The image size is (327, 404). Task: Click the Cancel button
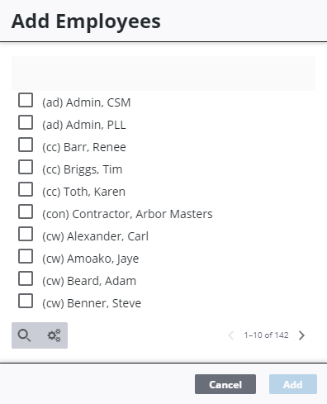coord(225,384)
